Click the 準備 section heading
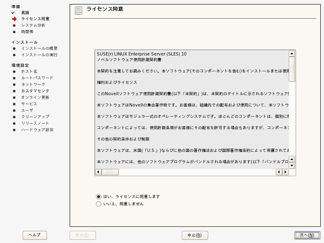The image size is (324, 243). click(16, 7)
